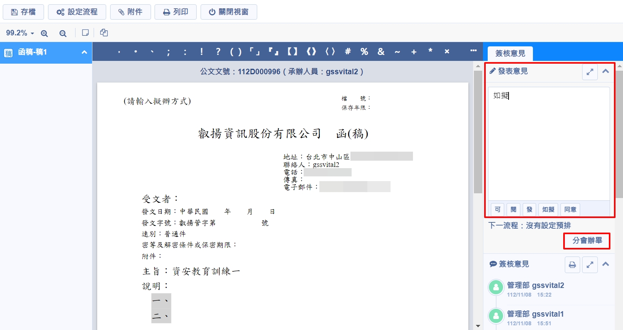Print the 簽核意見 history list
623x330 pixels.
(572, 265)
